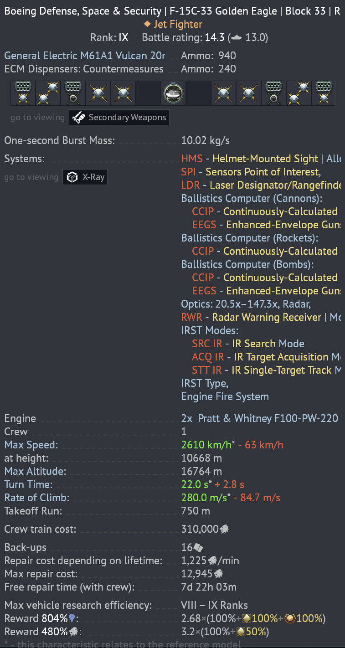The image size is (345, 648).
Task: Click the Max Speed label
Action: click(31, 445)
